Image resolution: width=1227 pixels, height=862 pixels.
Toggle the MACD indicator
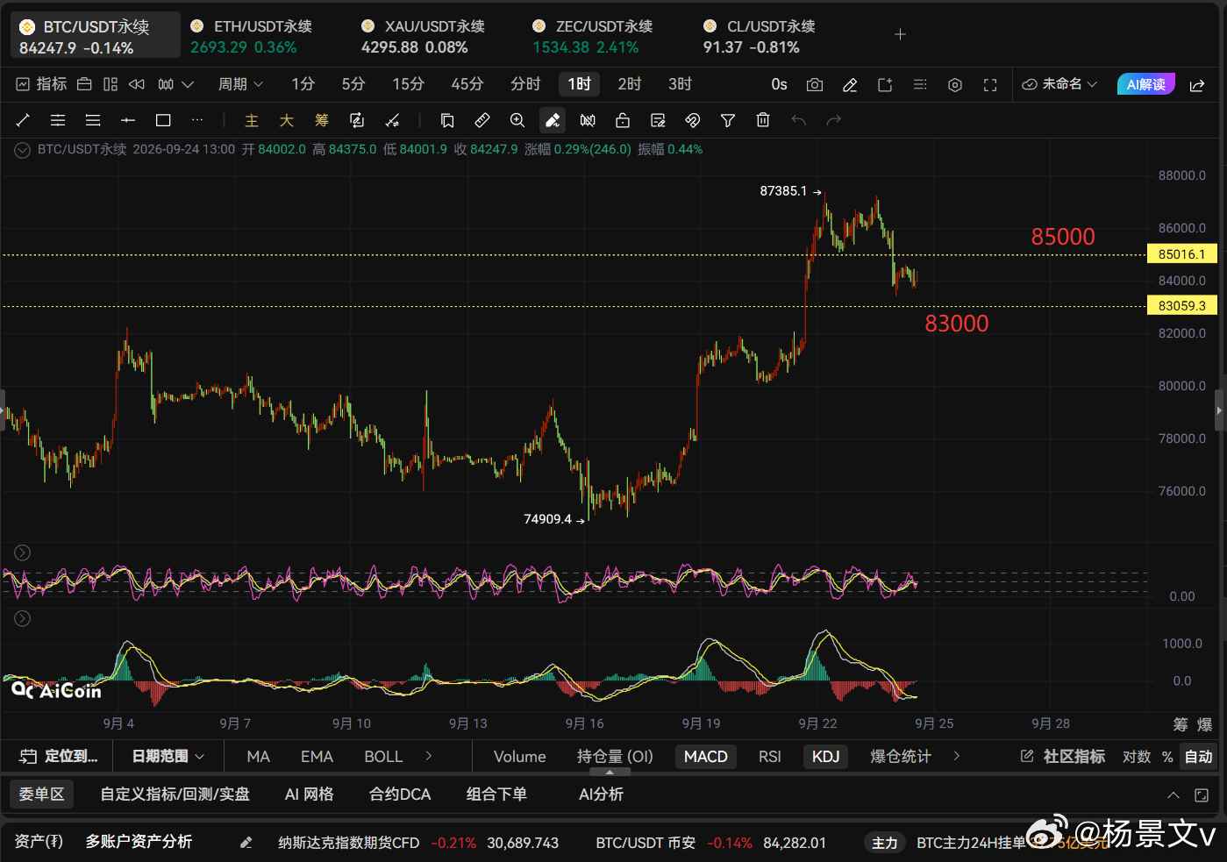[x=706, y=756]
